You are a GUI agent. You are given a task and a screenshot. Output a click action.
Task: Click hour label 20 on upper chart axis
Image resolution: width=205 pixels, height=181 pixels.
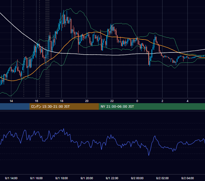tap(87, 101)
